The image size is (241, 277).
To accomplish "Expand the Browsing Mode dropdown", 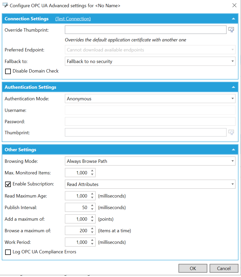I will (150, 161).
